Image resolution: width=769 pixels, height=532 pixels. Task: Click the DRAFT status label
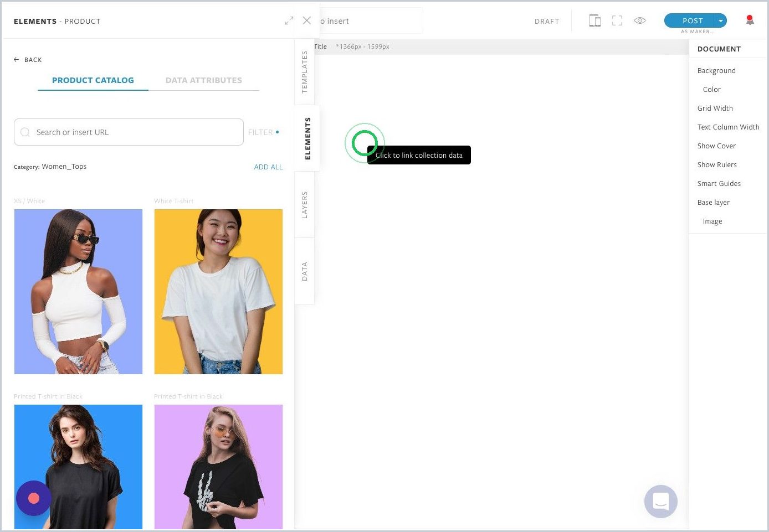click(x=547, y=22)
